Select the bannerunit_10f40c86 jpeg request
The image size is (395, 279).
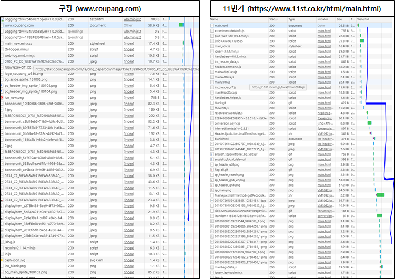click(x=100, y=104)
